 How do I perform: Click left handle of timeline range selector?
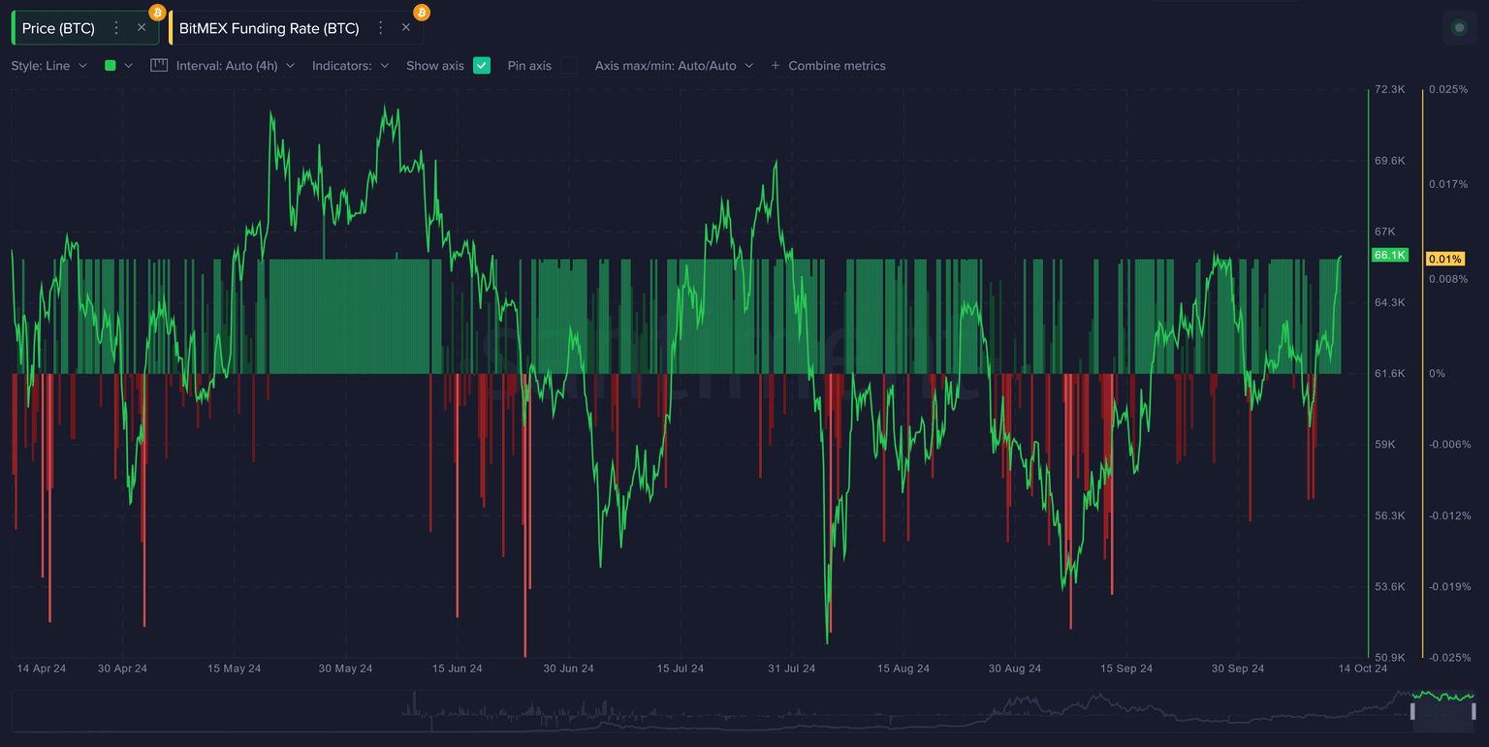click(x=1412, y=711)
